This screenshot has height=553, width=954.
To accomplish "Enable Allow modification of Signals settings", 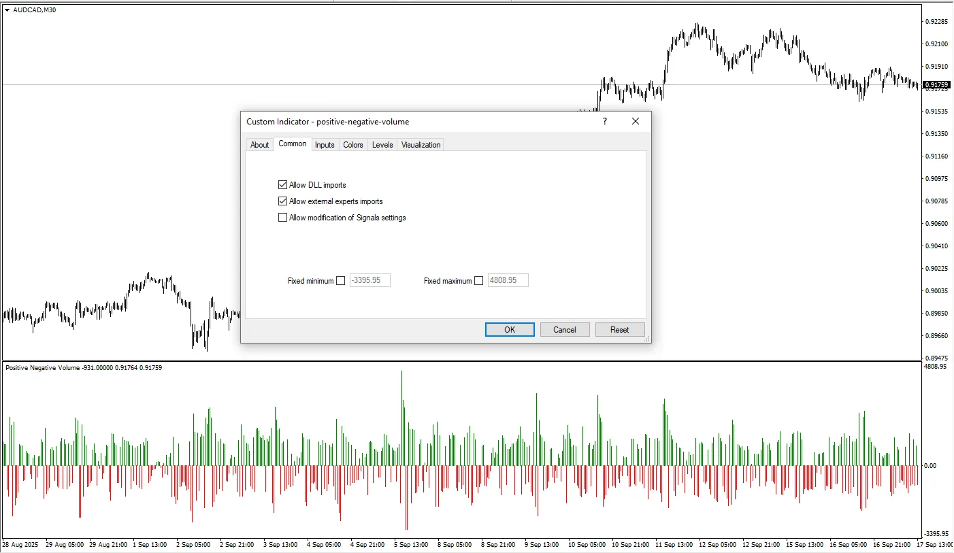I will (x=283, y=218).
